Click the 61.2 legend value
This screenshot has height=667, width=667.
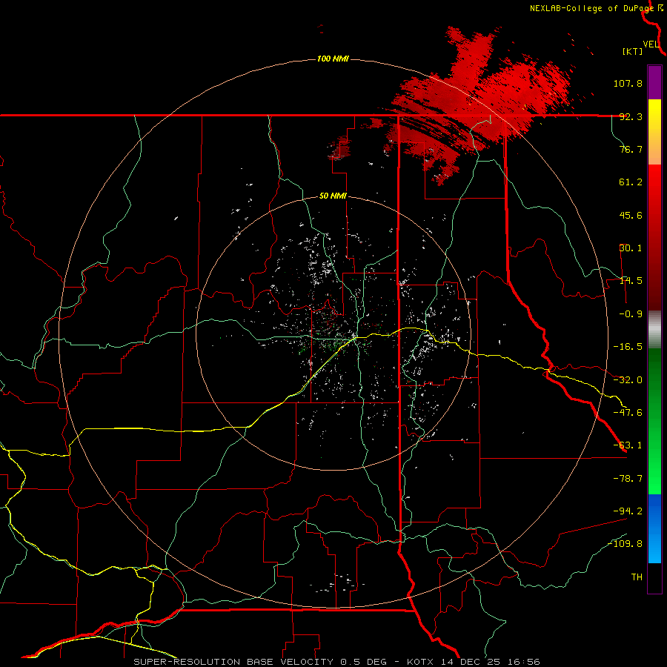click(631, 182)
